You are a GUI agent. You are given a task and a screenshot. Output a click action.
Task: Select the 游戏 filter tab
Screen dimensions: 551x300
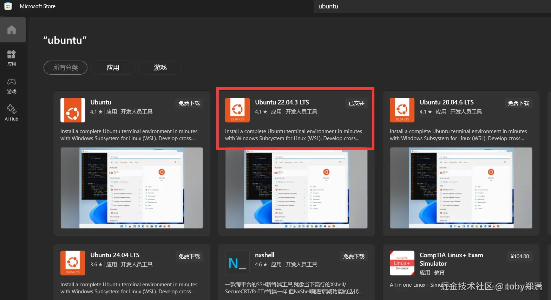pos(160,68)
